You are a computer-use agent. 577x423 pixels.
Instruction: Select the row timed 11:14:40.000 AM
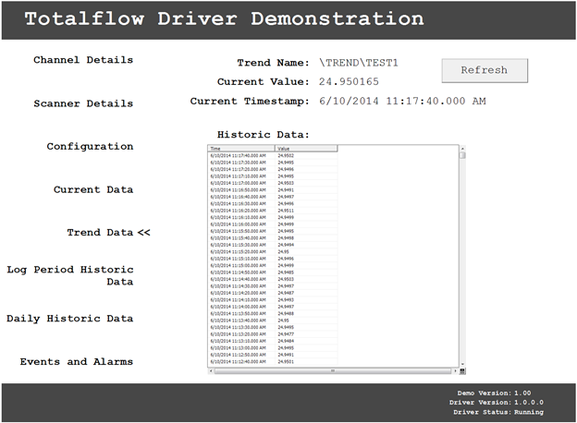point(273,279)
